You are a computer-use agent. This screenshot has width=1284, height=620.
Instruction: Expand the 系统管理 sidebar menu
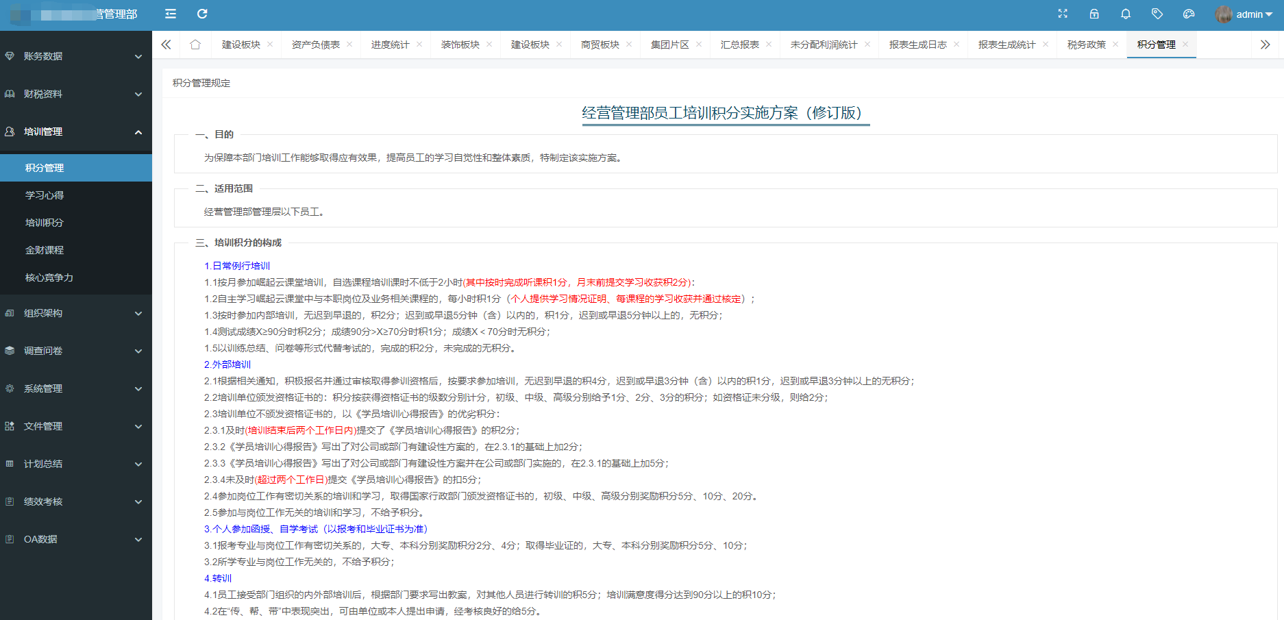(75, 388)
